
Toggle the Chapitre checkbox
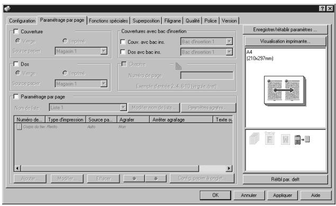124,64
